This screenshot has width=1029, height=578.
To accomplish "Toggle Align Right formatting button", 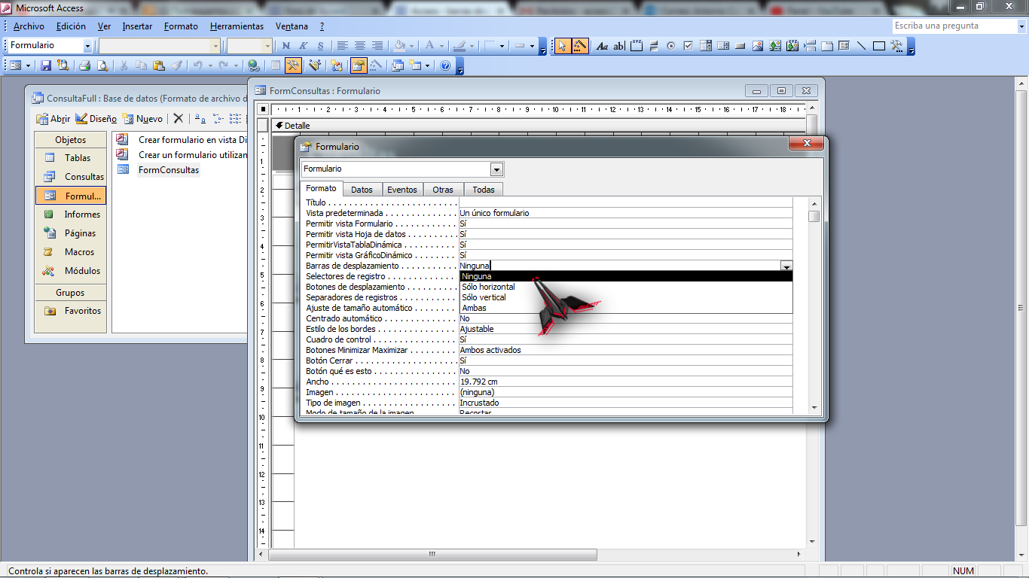I will pos(377,46).
